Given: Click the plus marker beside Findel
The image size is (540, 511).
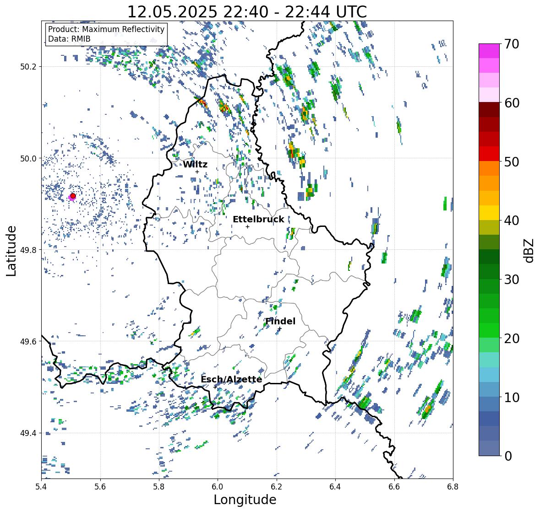Looking at the screenshot, I should [x=280, y=329].
